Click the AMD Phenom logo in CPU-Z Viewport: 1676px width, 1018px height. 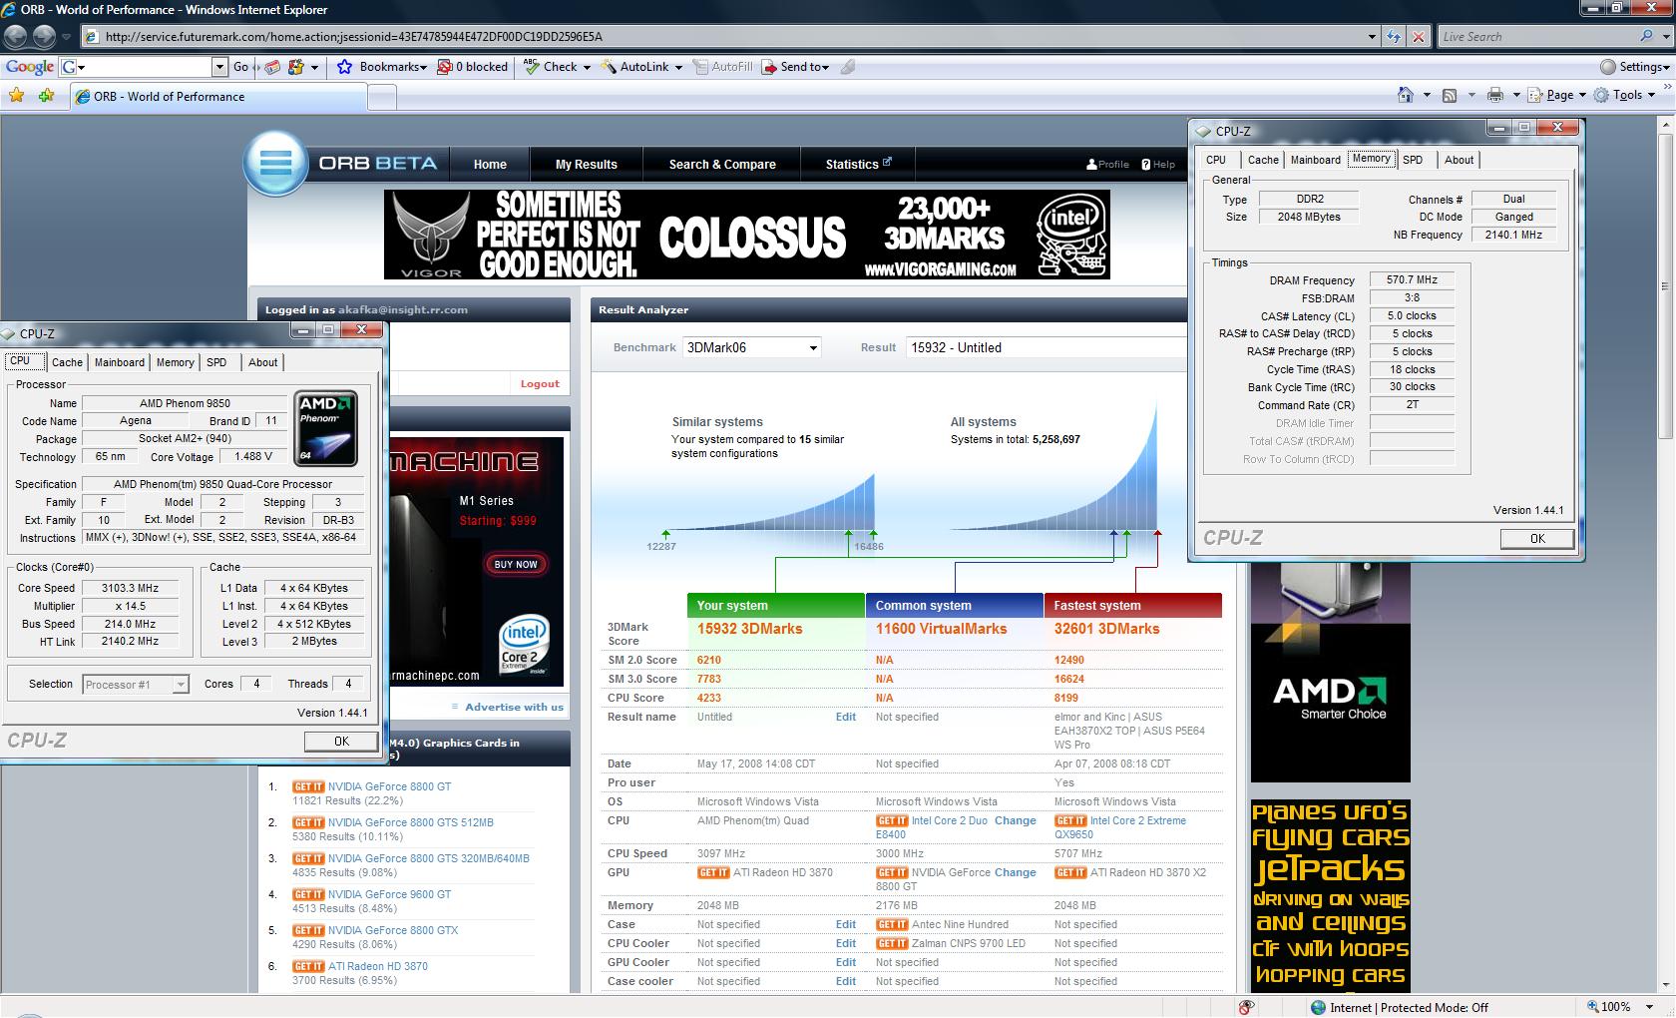(326, 428)
